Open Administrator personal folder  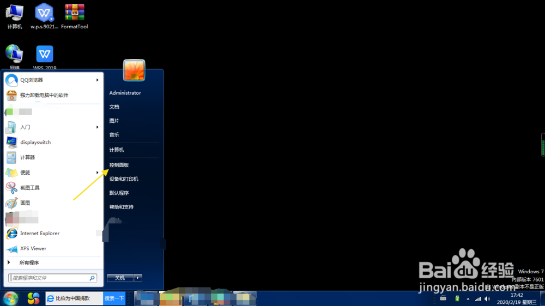(125, 93)
